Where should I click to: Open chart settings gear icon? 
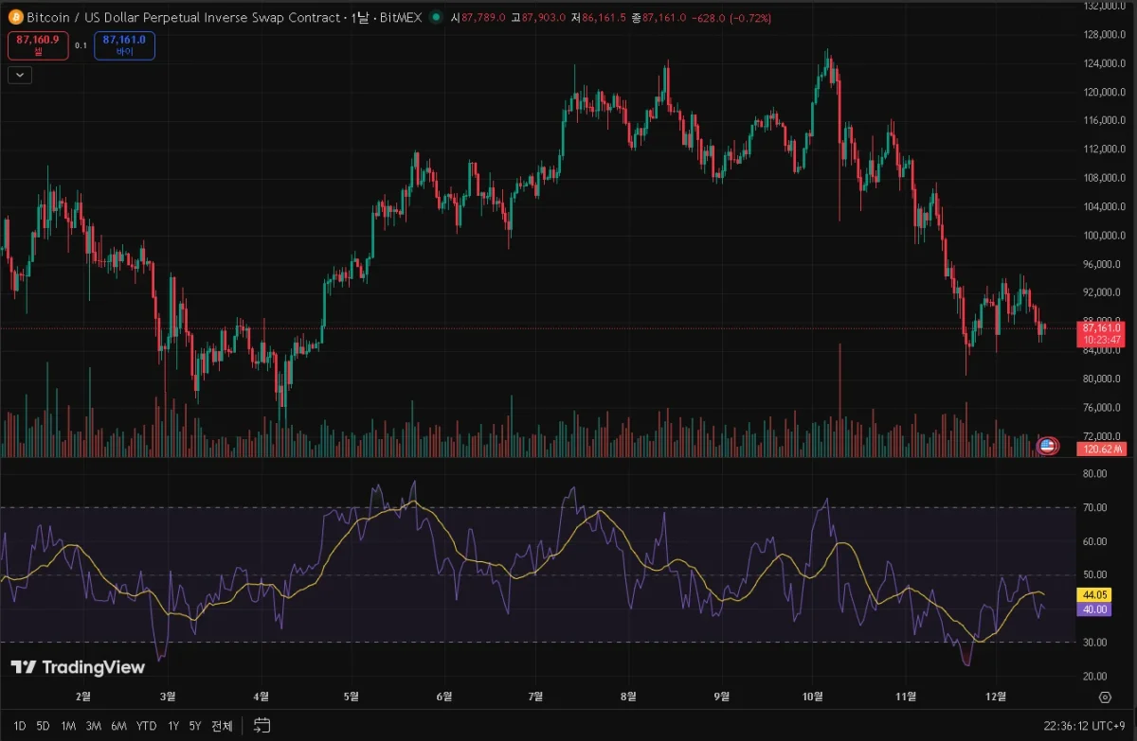1105,697
